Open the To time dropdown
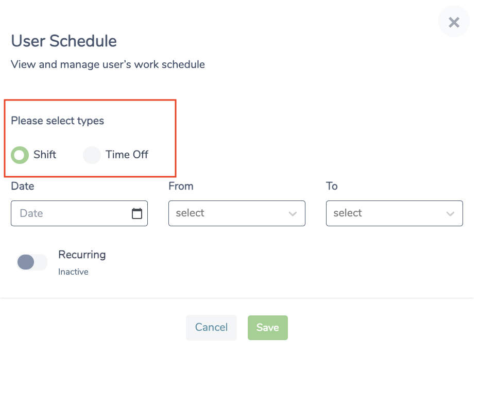This screenshot has width=479, height=403. (395, 213)
